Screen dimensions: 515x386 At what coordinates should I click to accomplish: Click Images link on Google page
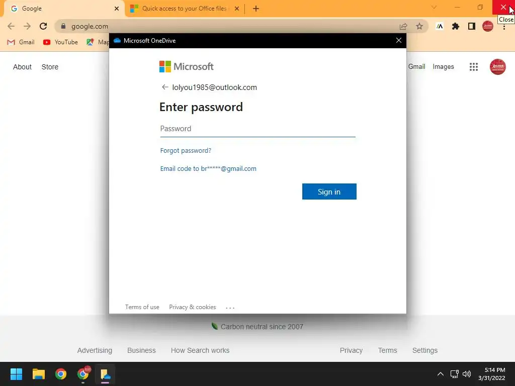(x=443, y=67)
